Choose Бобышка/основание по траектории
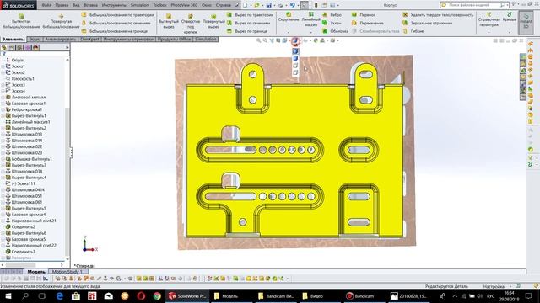 [118, 15]
